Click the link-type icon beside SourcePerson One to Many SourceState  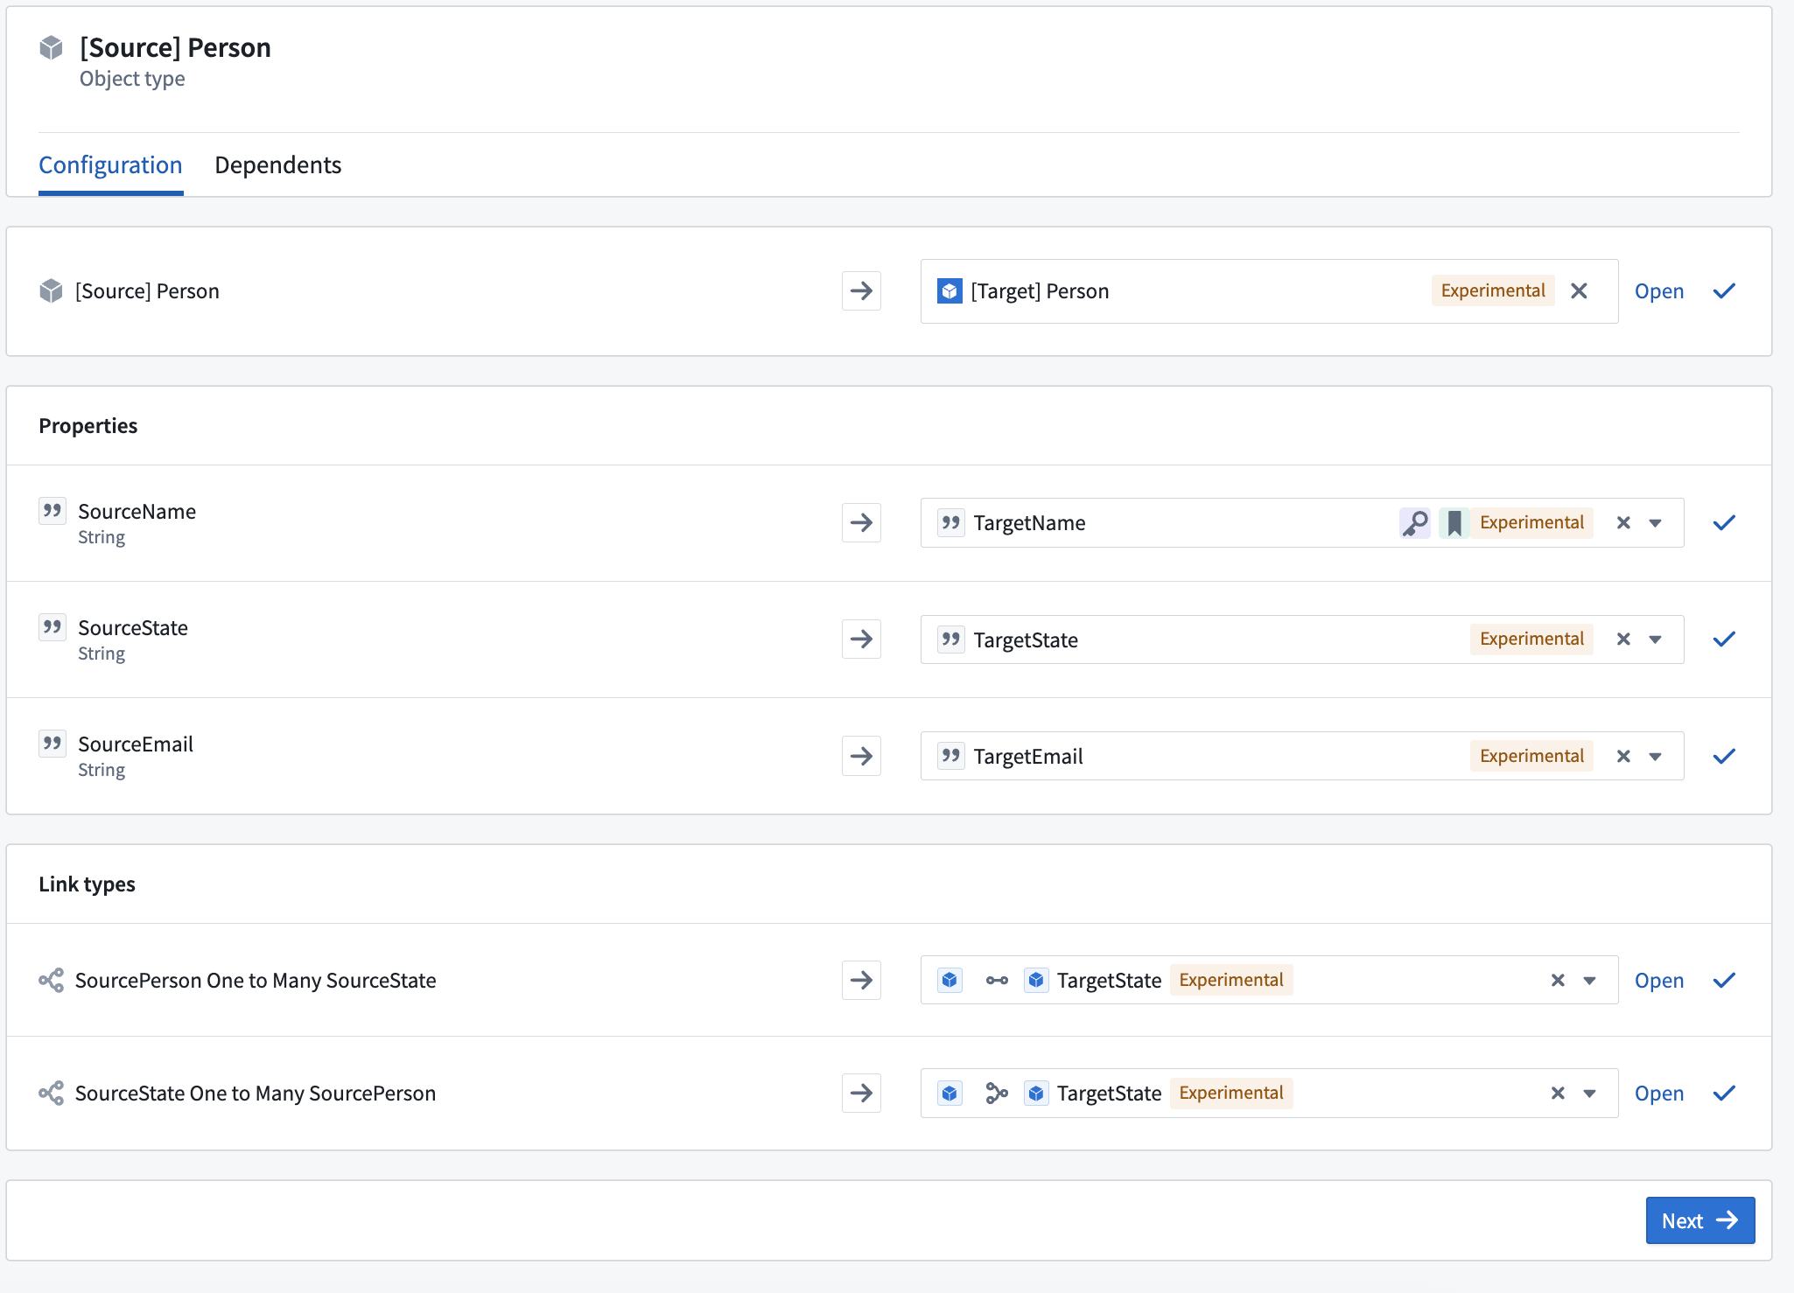point(52,980)
